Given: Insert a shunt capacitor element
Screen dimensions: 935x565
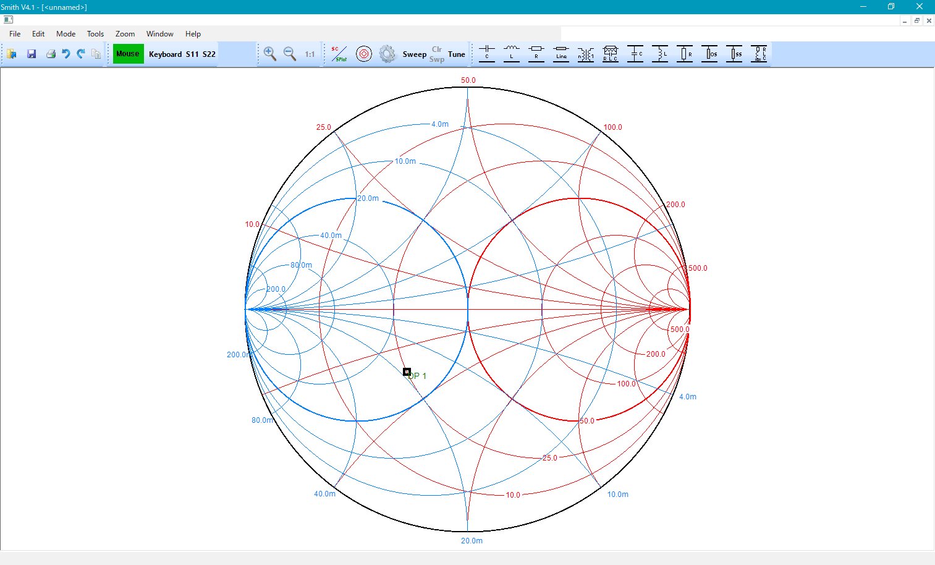Looking at the screenshot, I should click(635, 54).
